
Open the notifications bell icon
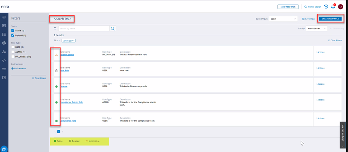point(333,6)
